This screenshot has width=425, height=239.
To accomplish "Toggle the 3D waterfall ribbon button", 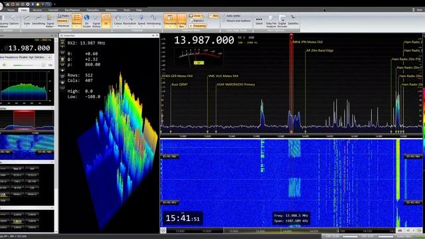I will click(106, 21).
